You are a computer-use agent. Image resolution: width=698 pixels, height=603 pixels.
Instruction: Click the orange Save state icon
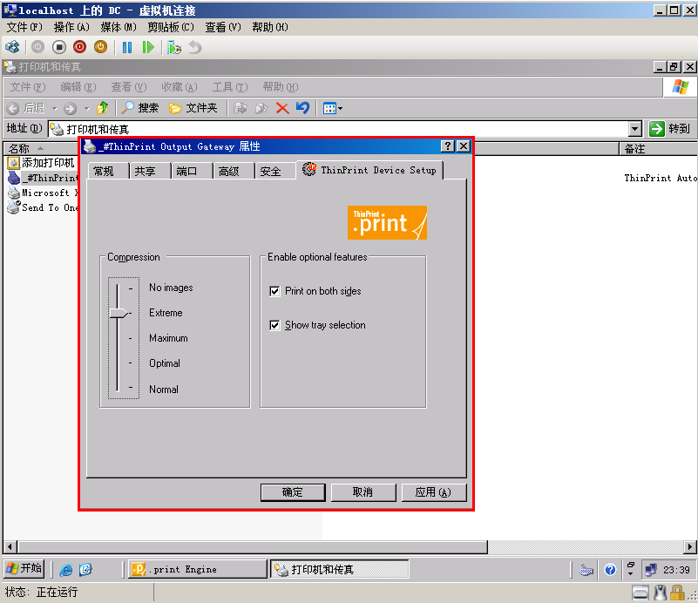tap(100, 47)
